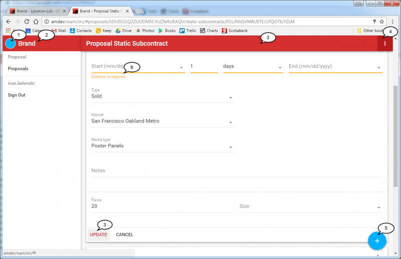Open the Size dropdown
This screenshot has height=259, width=401.
pos(378,207)
